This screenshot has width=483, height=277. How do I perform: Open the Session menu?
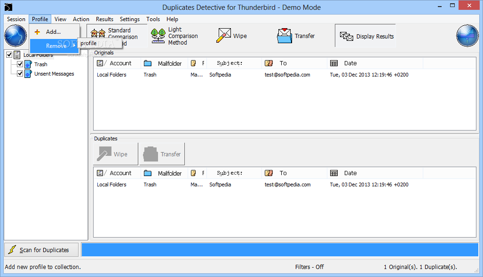[16, 19]
